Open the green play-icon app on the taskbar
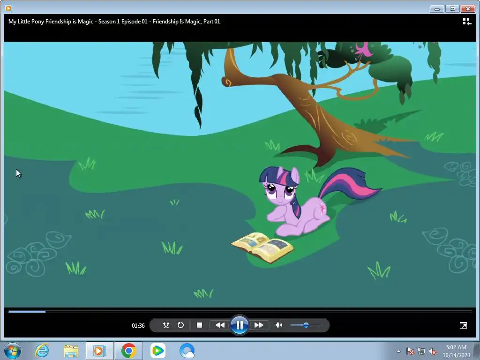The width and height of the screenshot is (480, 360). pos(157,351)
